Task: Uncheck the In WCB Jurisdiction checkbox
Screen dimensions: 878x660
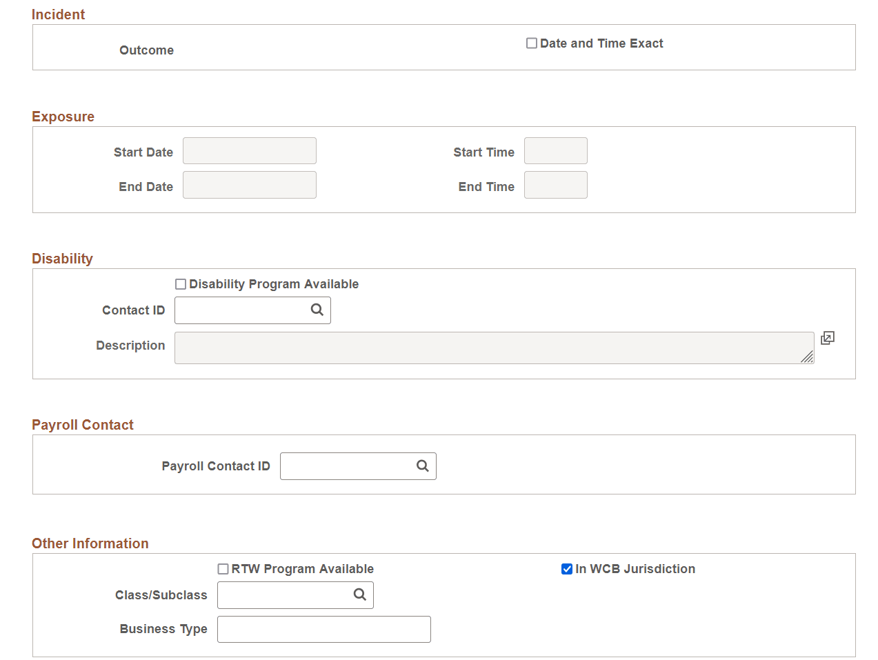Action: click(566, 568)
